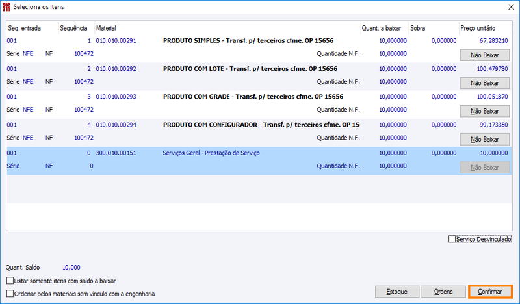Click Não Baixar for PRODUTO COM LOTE

point(484,83)
